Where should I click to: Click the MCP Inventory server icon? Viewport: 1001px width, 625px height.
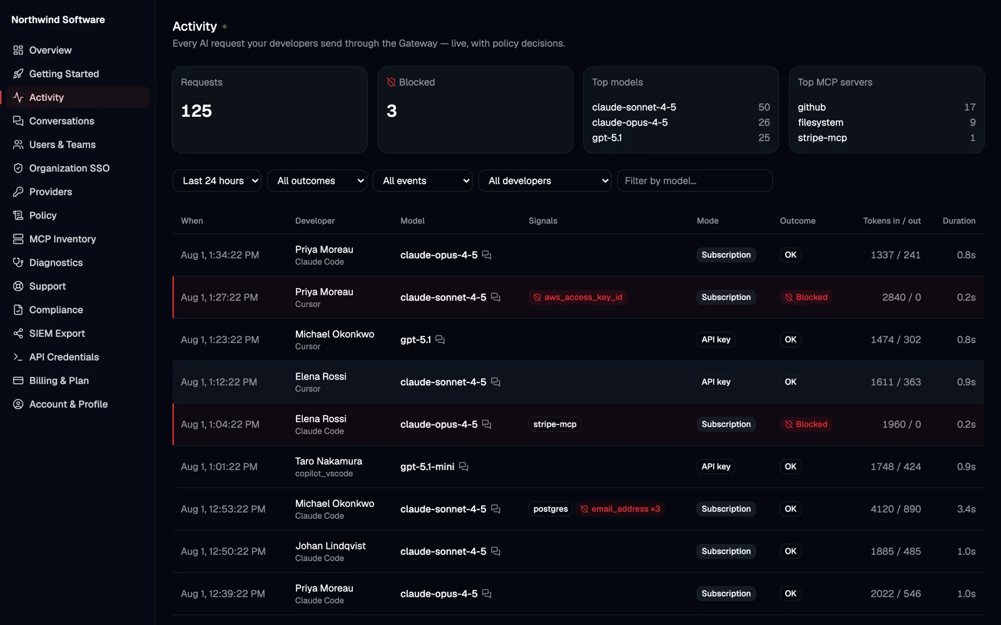pyautogui.click(x=18, y=239)
